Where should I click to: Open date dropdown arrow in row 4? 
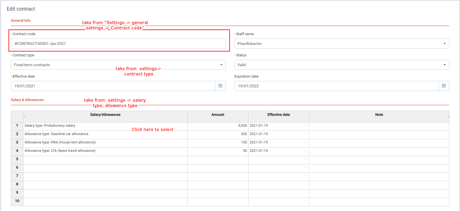306,151
